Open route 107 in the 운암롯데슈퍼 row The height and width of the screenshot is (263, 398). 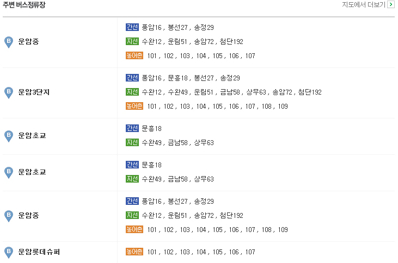point(250,252)
